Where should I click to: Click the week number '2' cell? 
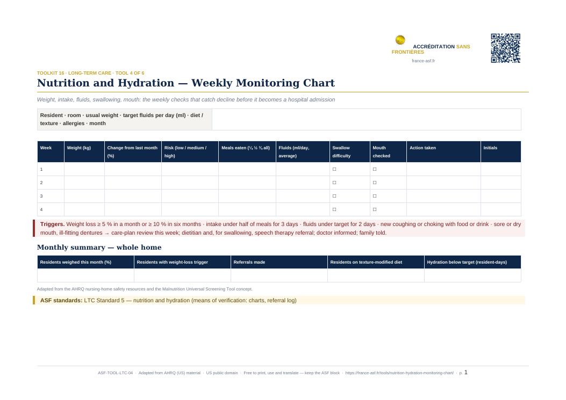coord(51,183)
